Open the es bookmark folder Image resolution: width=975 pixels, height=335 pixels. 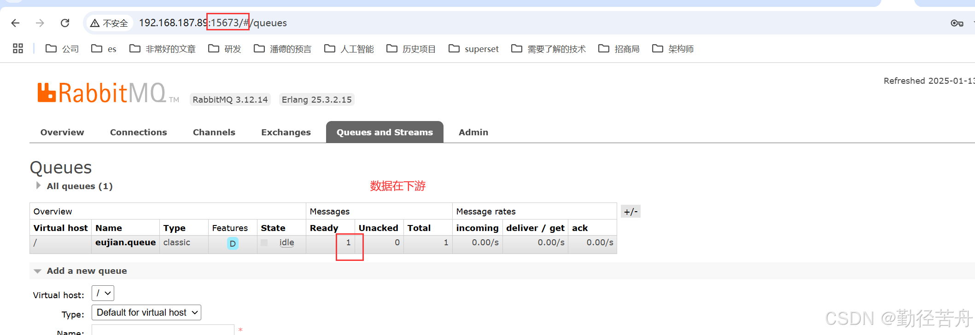tap(104, 49)
